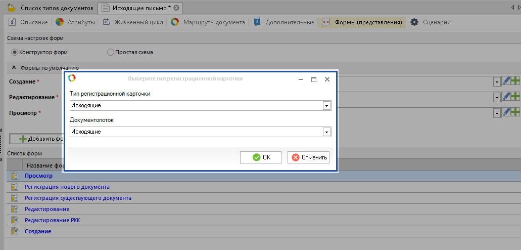Collapse Формы по умолчанию section
Viewport: 521px width, 250px height.
pyautogui.click(x=14, y=68)
